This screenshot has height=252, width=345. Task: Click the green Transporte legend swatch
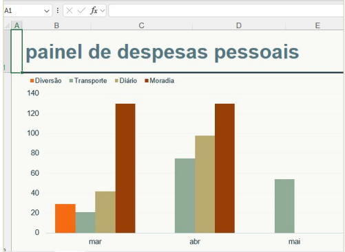click(x=71, y=80)
